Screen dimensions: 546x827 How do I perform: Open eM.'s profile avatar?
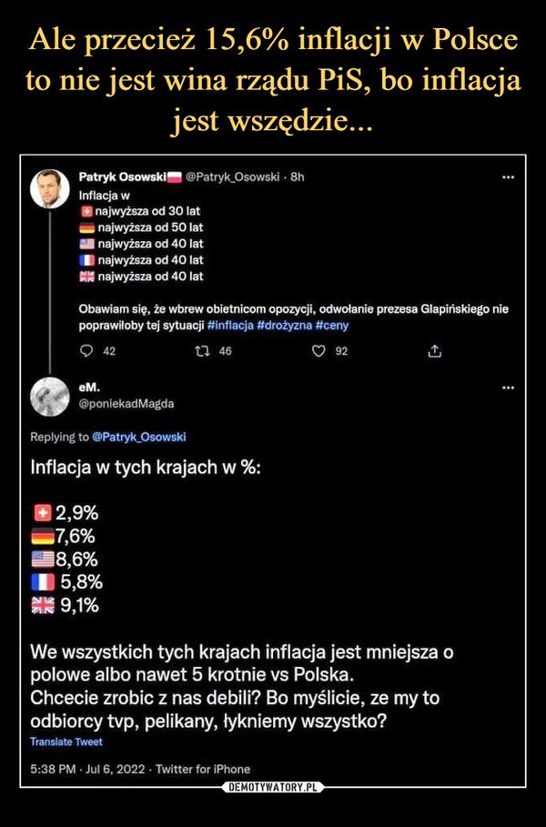[x=49, y=398]
